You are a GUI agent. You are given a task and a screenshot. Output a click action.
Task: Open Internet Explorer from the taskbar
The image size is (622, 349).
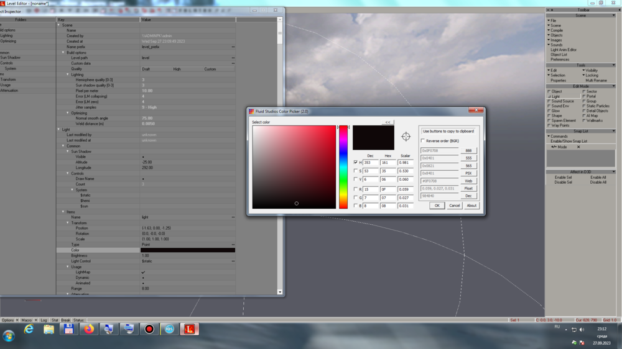click(x=29, y=329)
